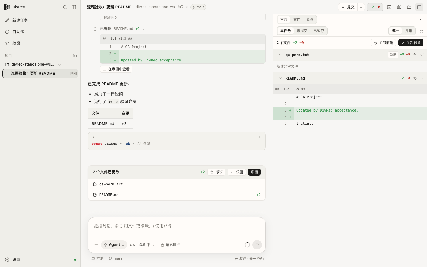The width and height of the screenshot is (427, 267).
Task: Click the 全部撤销 button
Action: click(x=383, y=43)
